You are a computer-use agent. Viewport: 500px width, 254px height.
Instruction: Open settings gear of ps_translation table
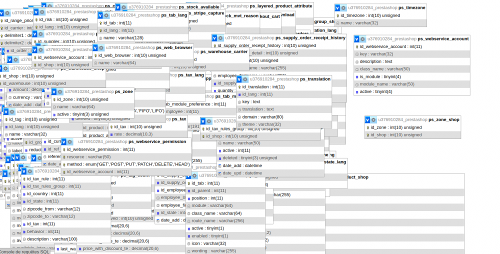pos(245,79)
